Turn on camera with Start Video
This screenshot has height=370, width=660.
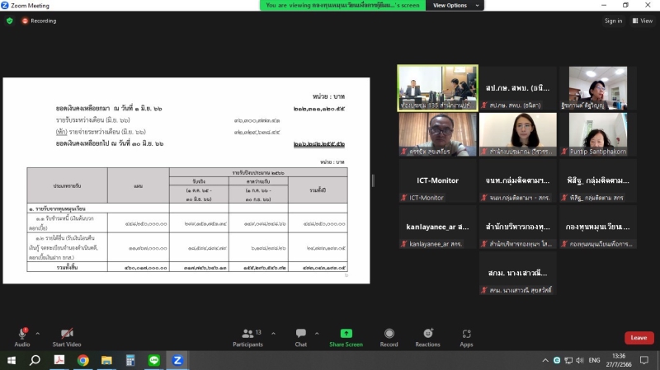click(67, 338)
